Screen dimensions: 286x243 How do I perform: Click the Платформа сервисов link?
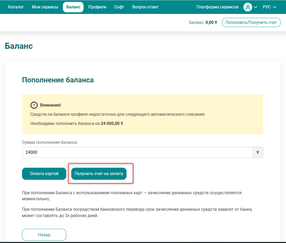(x=217, y=7)
